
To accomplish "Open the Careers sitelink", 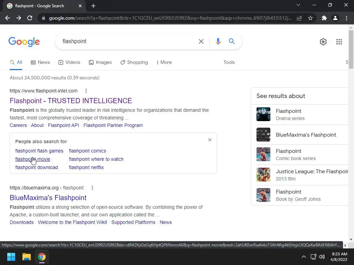I will click(18, 125).
